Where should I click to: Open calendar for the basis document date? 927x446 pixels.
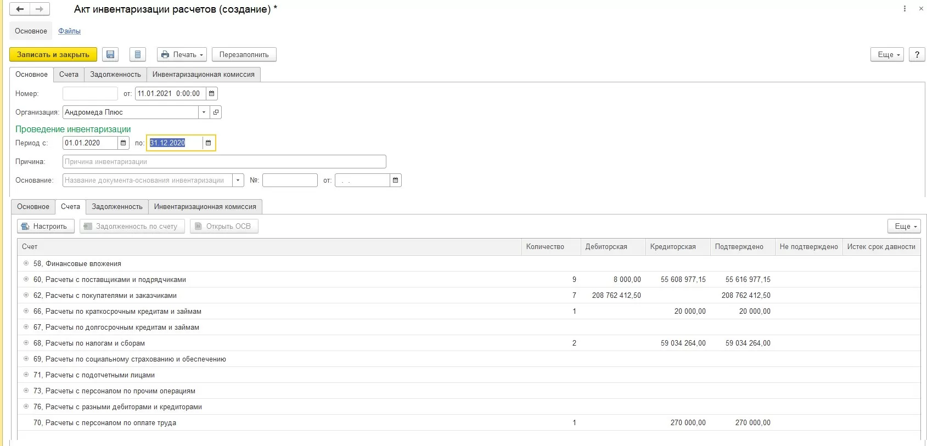[x=395, y=180]
